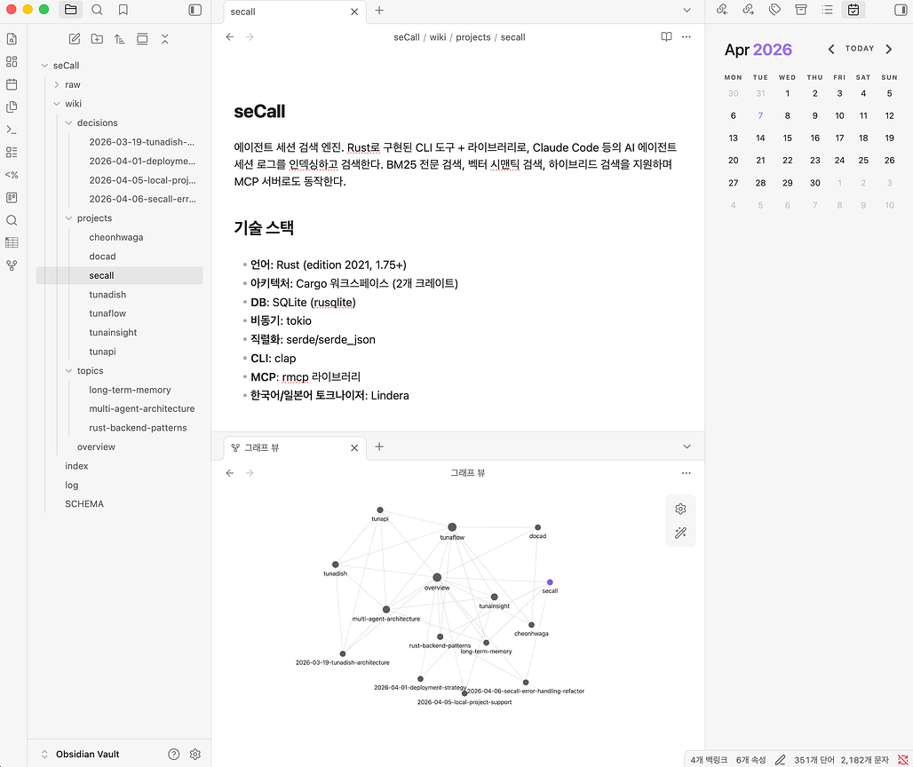
Task: Collapse the topics folder
Action: point(68,371)
